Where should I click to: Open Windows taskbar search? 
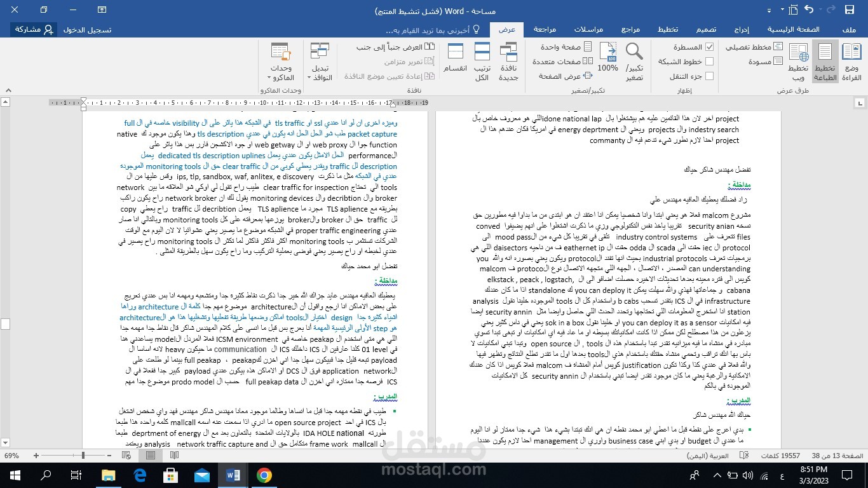[46, 475]
